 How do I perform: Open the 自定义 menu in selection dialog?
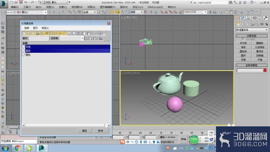pos(45,28)
